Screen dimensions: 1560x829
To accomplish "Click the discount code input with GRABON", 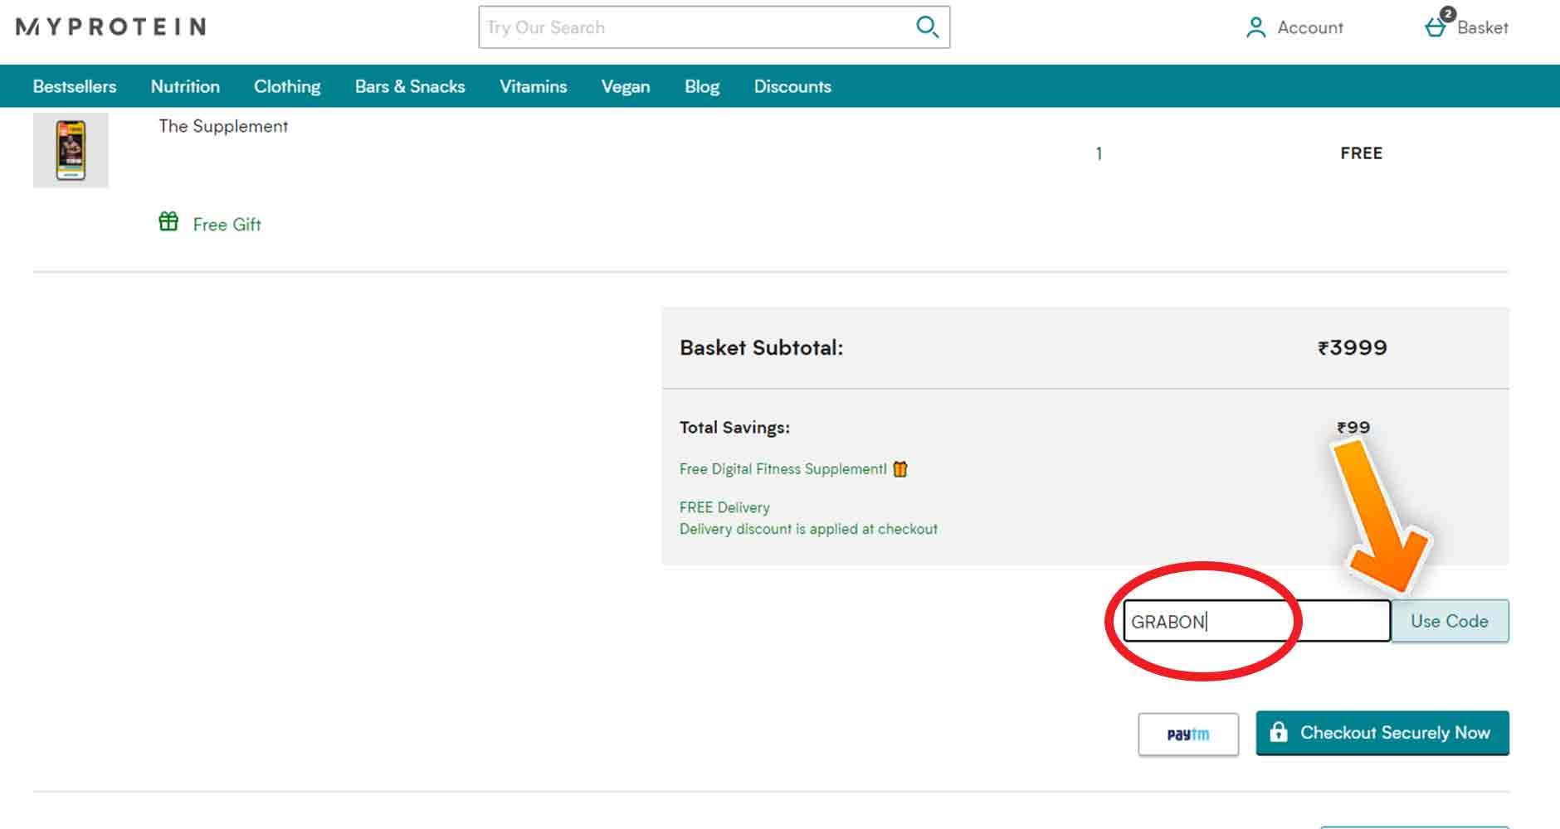I will pos(1257,621).
